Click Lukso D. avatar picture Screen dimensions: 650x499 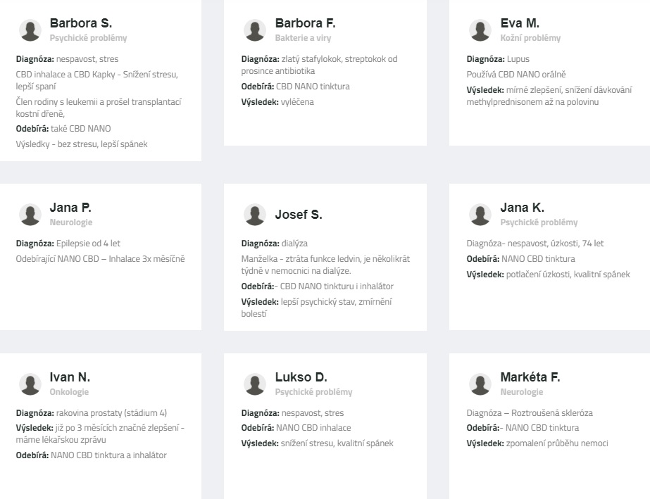(x=255, y=384)
